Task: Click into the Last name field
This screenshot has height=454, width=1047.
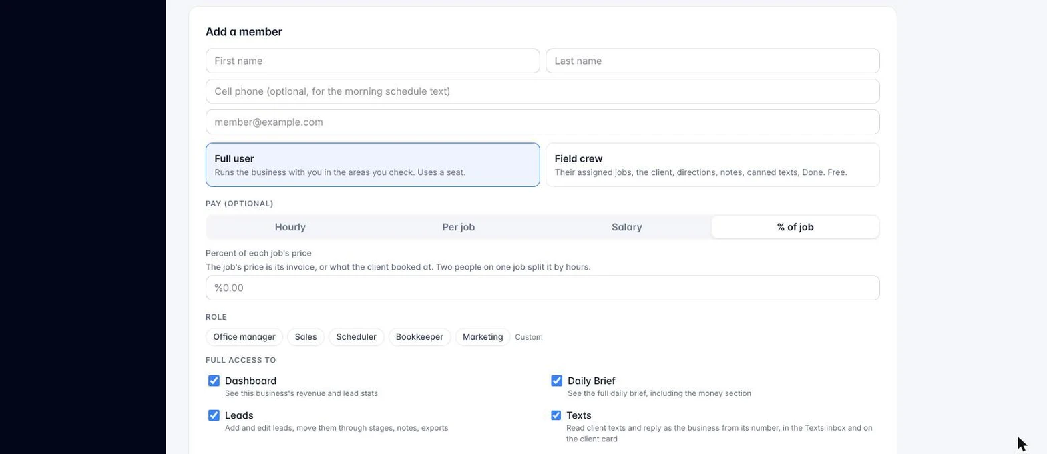Action: pos(712,61)
